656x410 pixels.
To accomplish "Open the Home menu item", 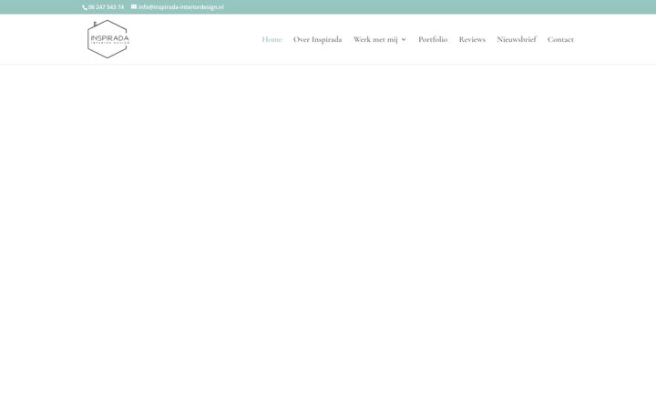I will [272, 39].
